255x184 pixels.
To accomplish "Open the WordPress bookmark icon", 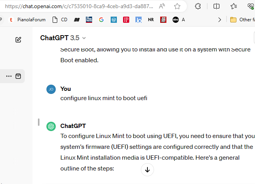I will [114, 20].
